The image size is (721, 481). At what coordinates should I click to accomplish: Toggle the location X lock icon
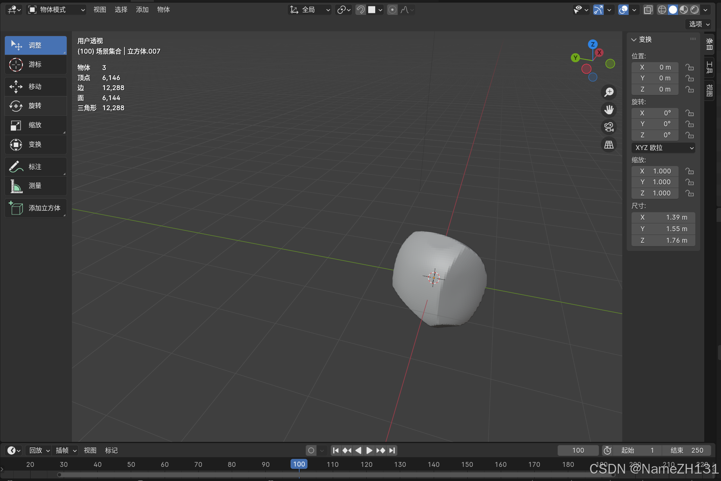[x=690, y=67]
